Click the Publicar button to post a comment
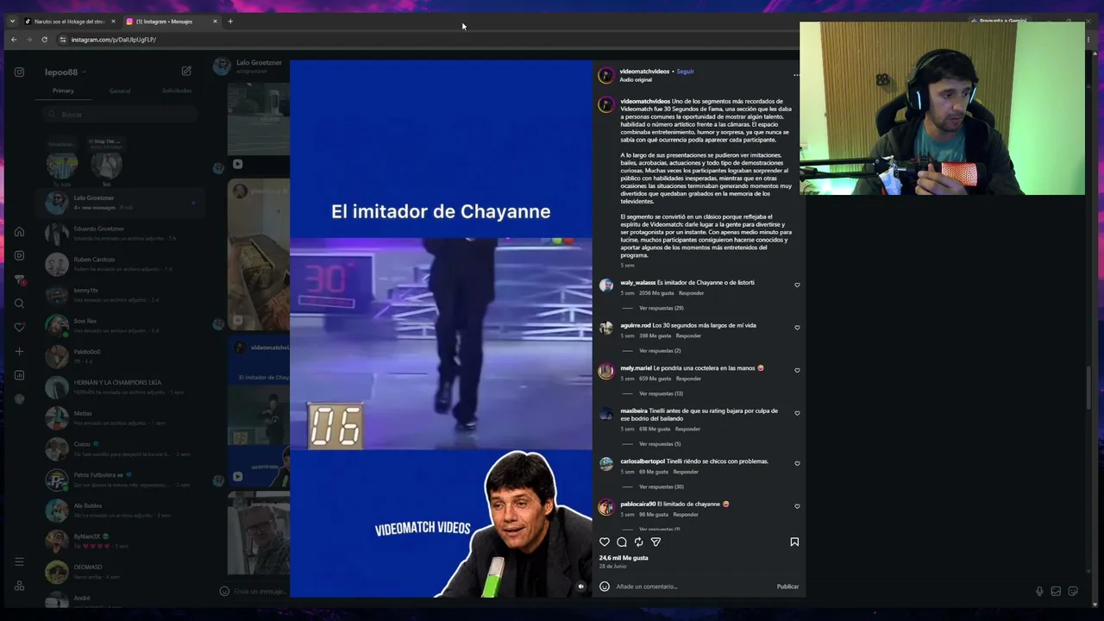The image size is (1104, 621). click(787, 586)
